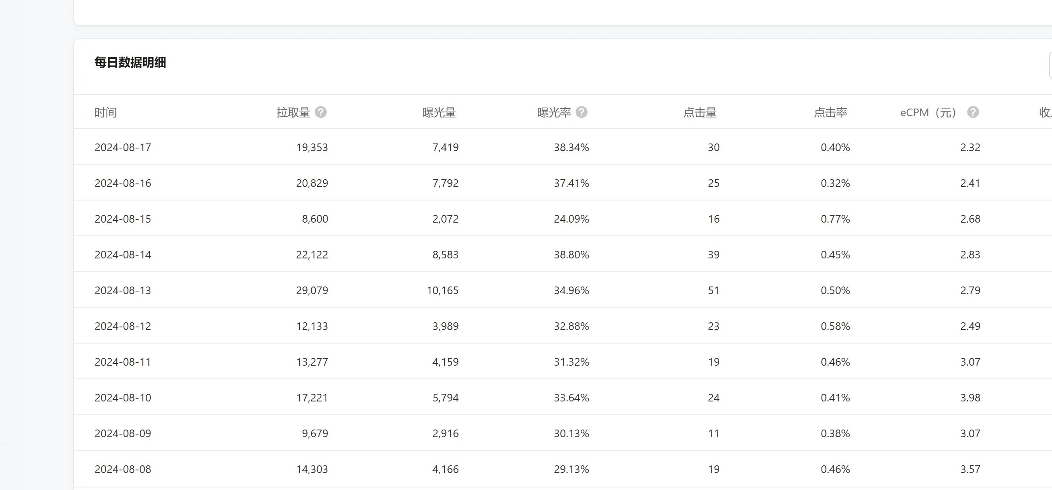The width and height of the screenshot is (1052, 490).
Task: Click the 时间 column header
Action: pyautogui.click(x=106, y=112)
